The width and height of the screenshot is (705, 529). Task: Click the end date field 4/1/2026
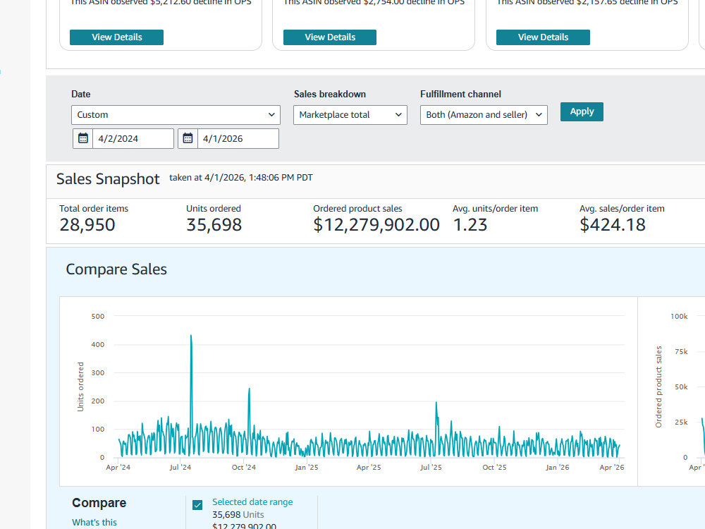[238, 138]
